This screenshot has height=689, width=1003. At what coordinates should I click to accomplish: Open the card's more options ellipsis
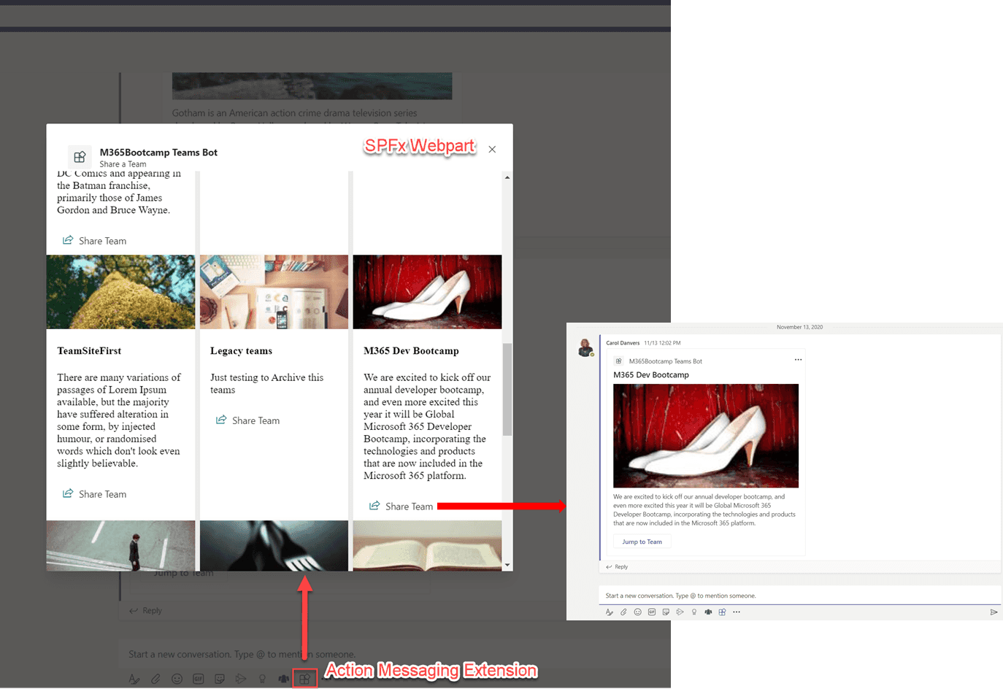point(798,360)
